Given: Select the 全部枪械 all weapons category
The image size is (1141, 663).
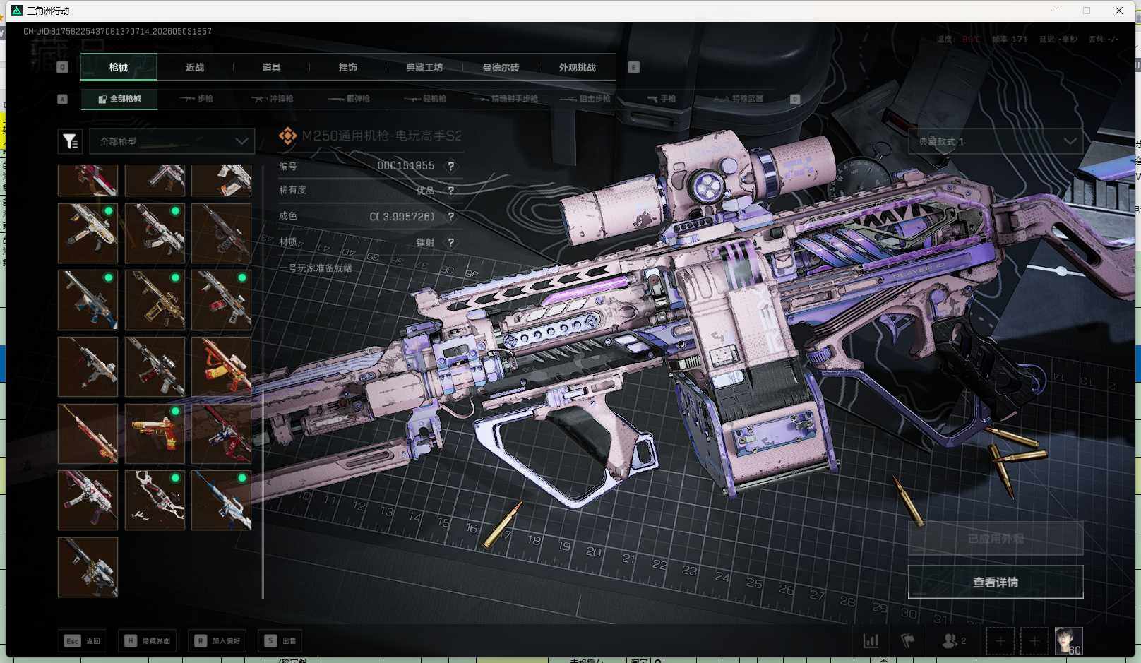Looking at the screenshot, I should click(x=119, y=99).
